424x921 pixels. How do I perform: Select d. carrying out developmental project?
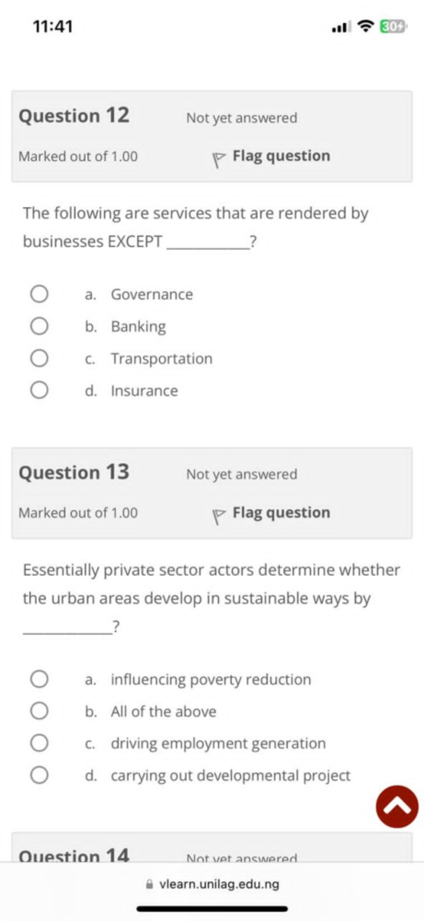[x=40, y=776]
